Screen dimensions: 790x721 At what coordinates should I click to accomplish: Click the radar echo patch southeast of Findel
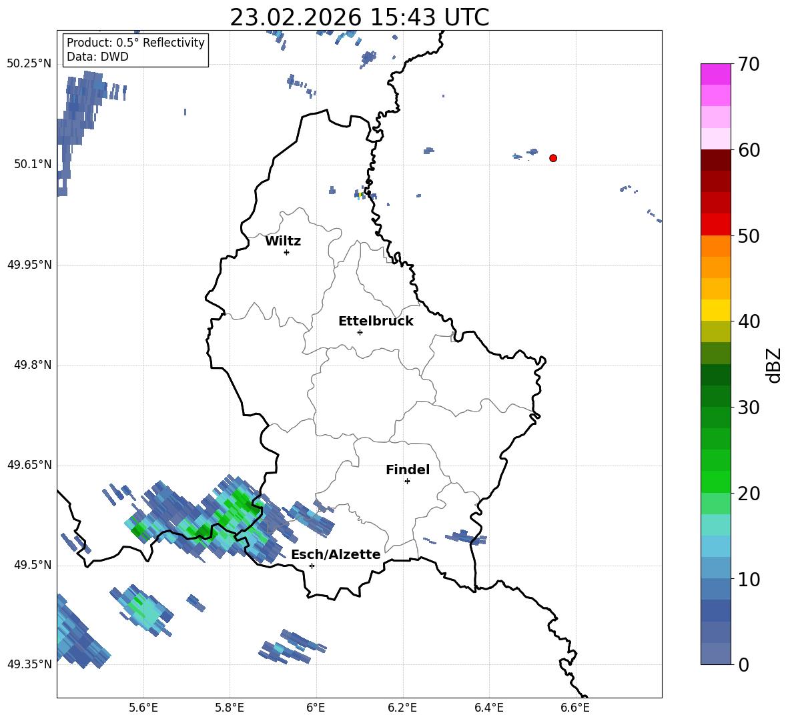pos(466,537)
